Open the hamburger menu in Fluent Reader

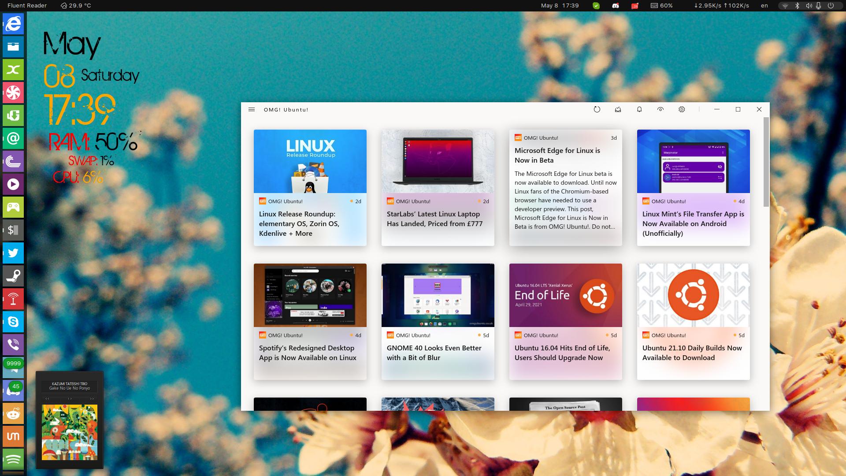pyautogui.click(x=252, y=109)
